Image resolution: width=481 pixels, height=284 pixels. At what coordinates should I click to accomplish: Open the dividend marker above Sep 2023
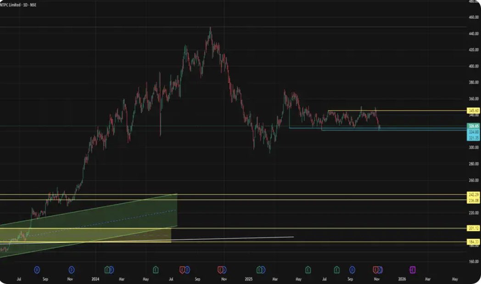pyautogui.click(x=37, y=270)
